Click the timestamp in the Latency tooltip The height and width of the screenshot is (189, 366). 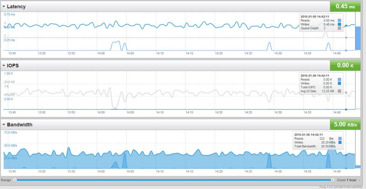315,16
